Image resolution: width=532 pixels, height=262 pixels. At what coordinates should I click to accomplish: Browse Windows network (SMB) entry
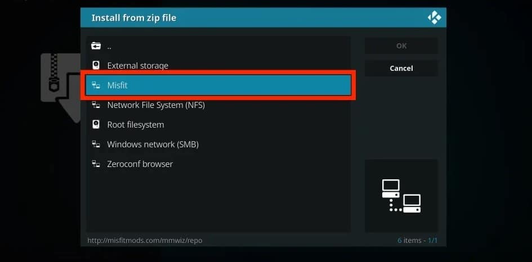[218, 144]
